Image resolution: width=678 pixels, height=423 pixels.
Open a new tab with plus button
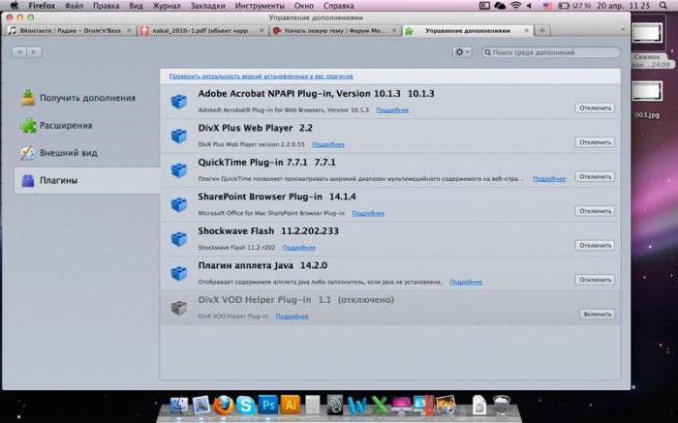click(541, 30)
